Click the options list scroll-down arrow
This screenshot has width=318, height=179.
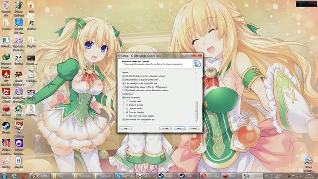coord(196,122)
